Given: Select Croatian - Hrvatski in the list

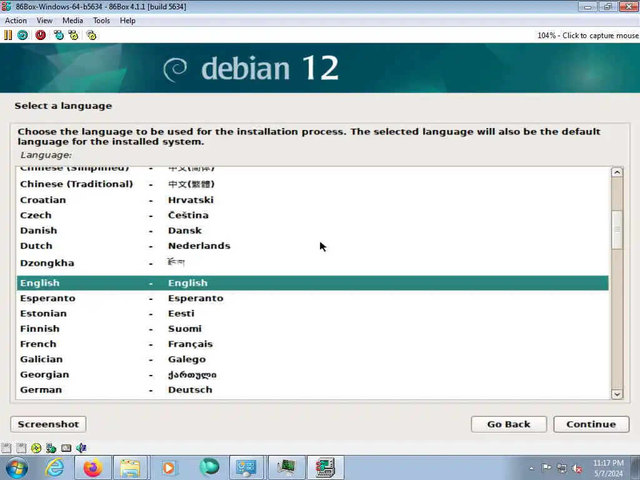Looking at the screenshot, I should pyautogui.click(x=312, y=200).
